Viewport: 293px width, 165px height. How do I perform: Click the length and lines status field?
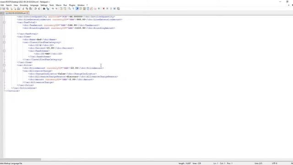click(x=190, y=163)
